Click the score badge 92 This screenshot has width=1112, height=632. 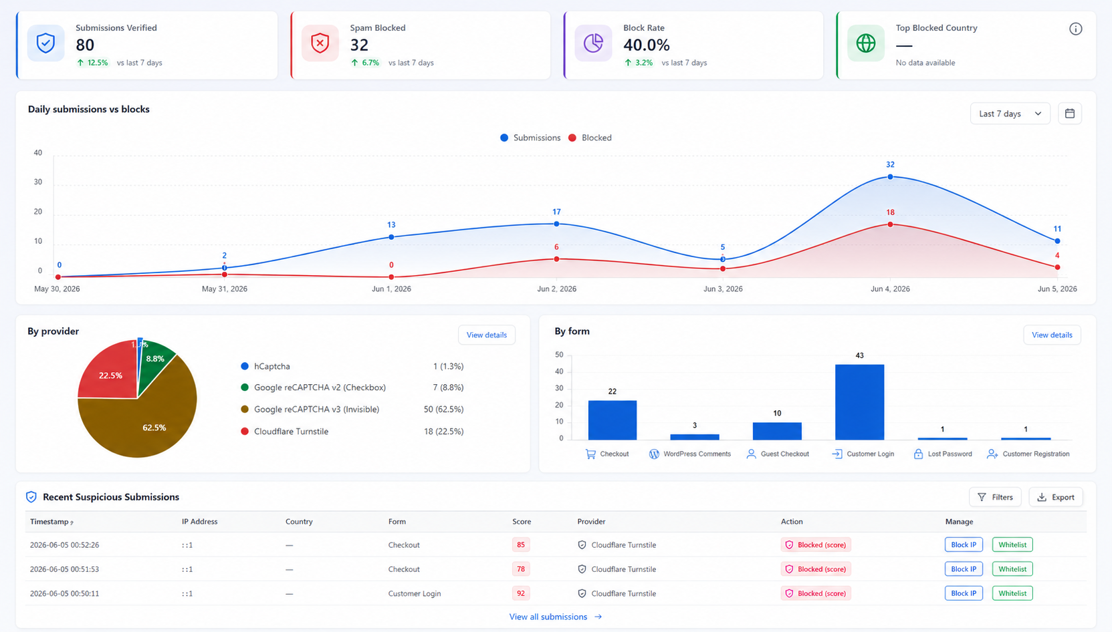click(521, 593)
